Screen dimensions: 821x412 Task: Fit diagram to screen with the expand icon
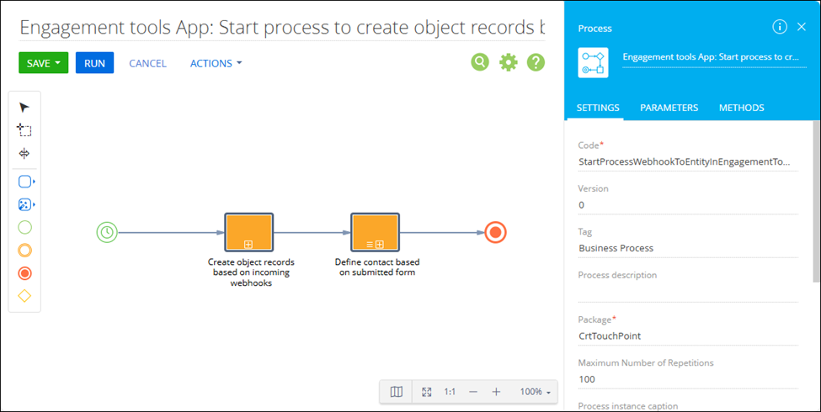(x=426, y=392)
